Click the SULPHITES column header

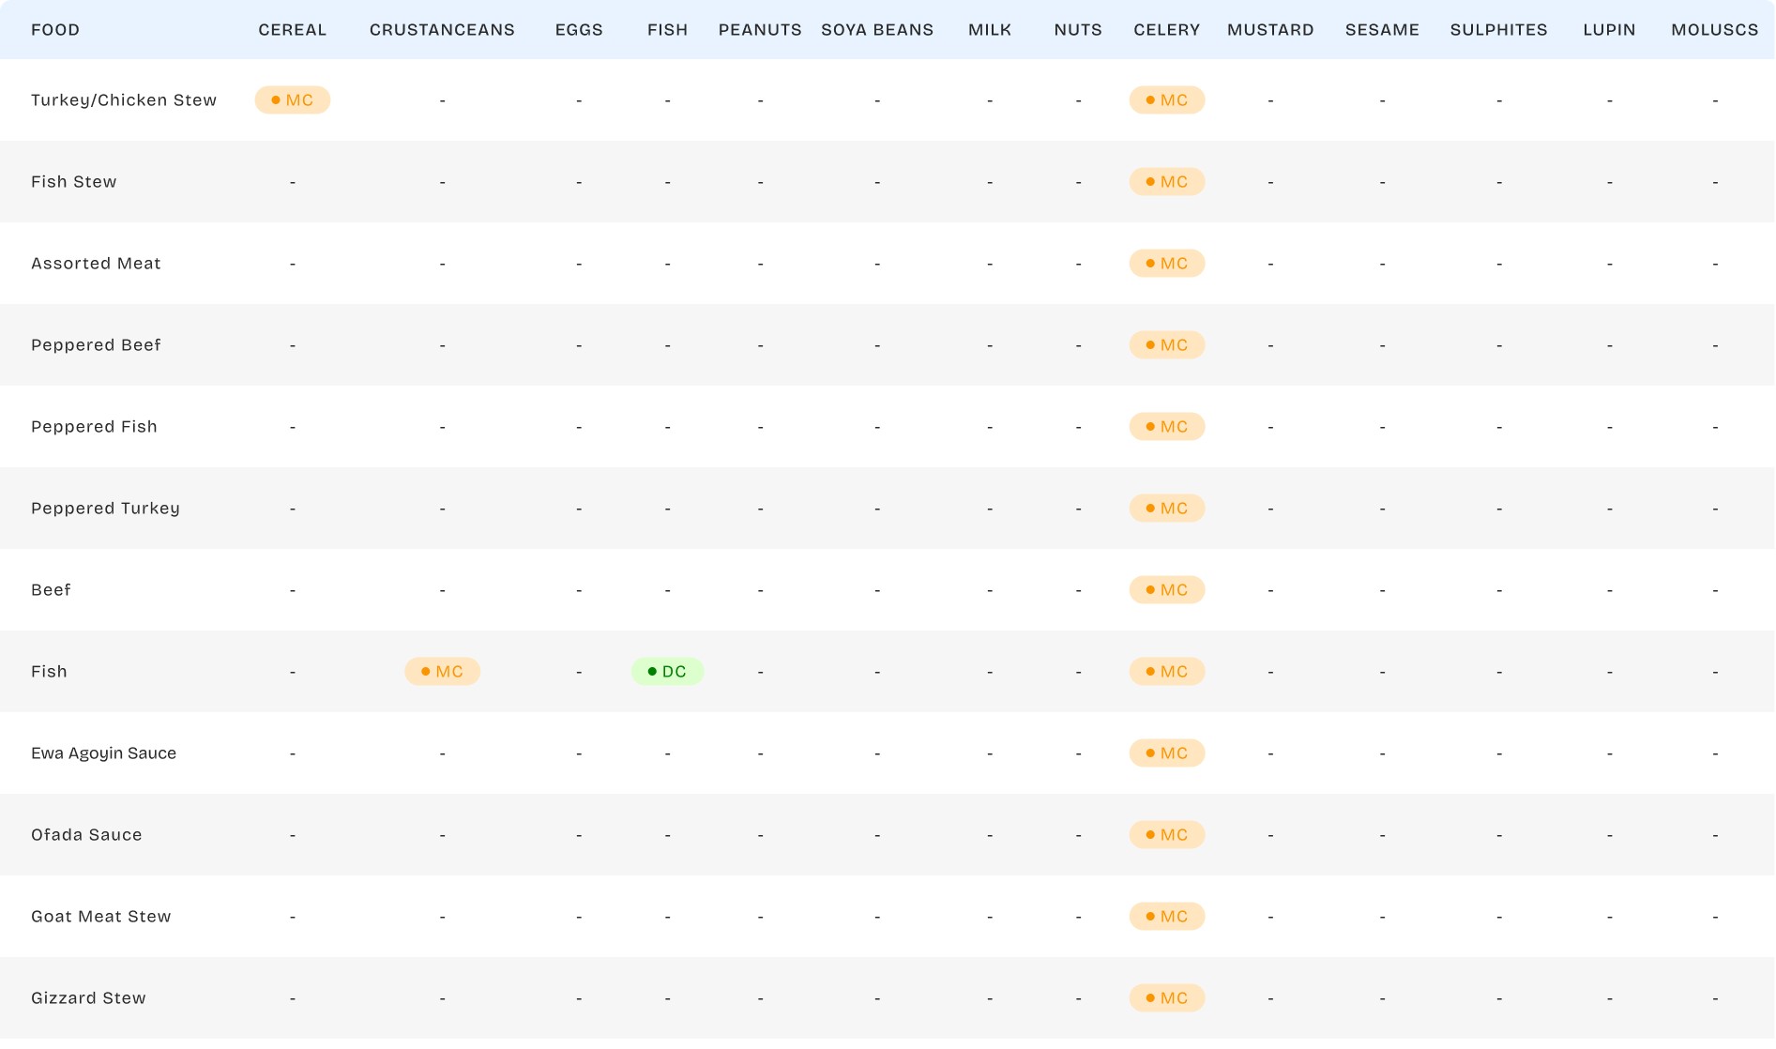click(x=1498, y=30)
